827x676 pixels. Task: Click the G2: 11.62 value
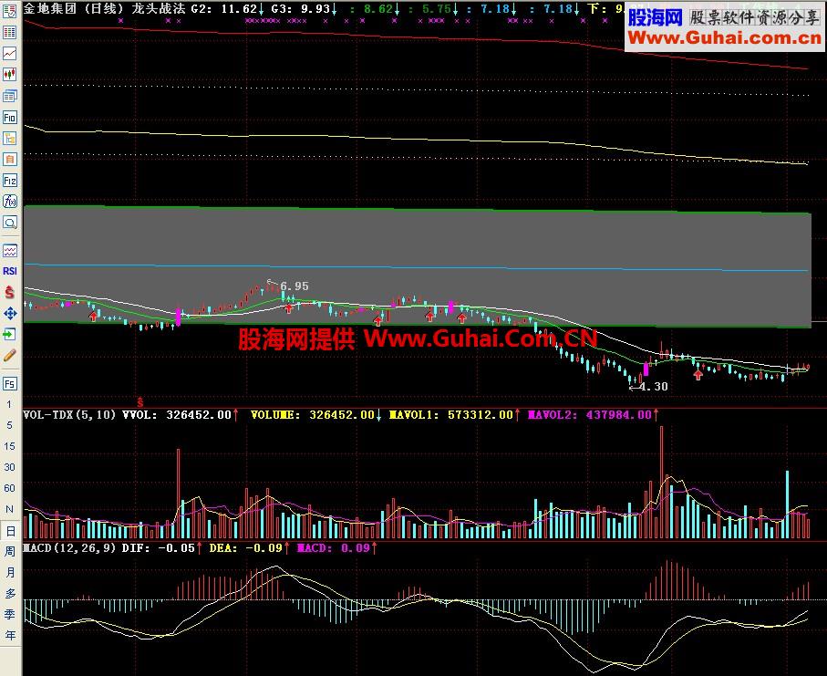click(x=228, y=9)
